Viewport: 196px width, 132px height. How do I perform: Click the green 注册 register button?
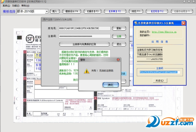click(119, 36)
